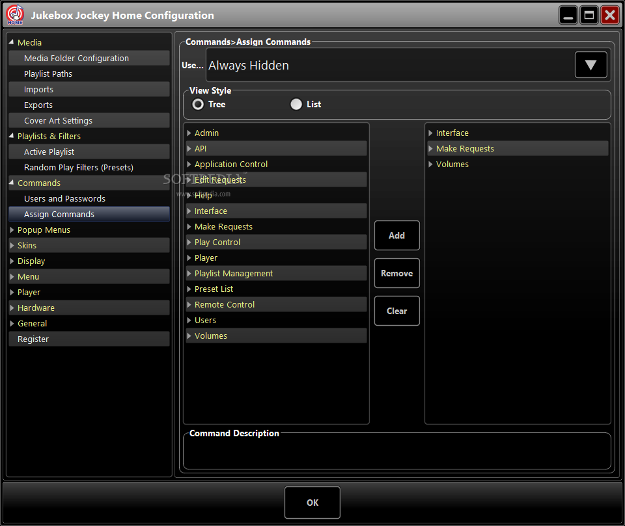This screenshot has width=625, height=526.
Task: Select Assign Commands in sidebar
Action: (89, 214)
